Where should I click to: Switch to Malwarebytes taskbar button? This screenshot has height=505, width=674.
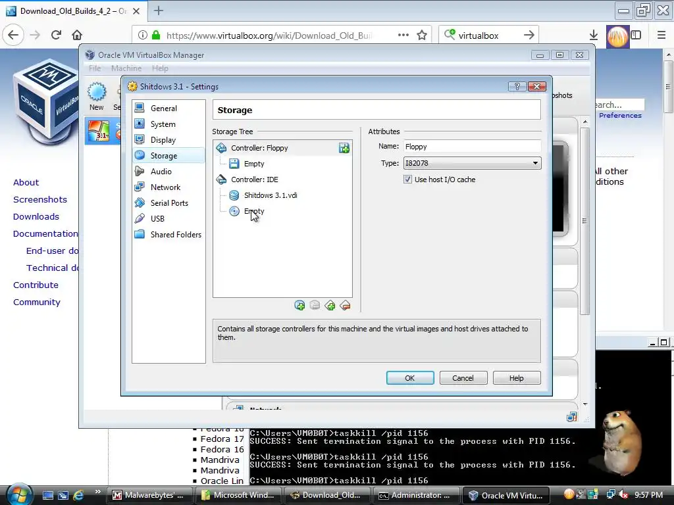click(x=149, y=495)
